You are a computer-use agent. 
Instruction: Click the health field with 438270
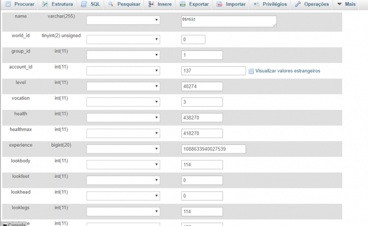[202, 118]
